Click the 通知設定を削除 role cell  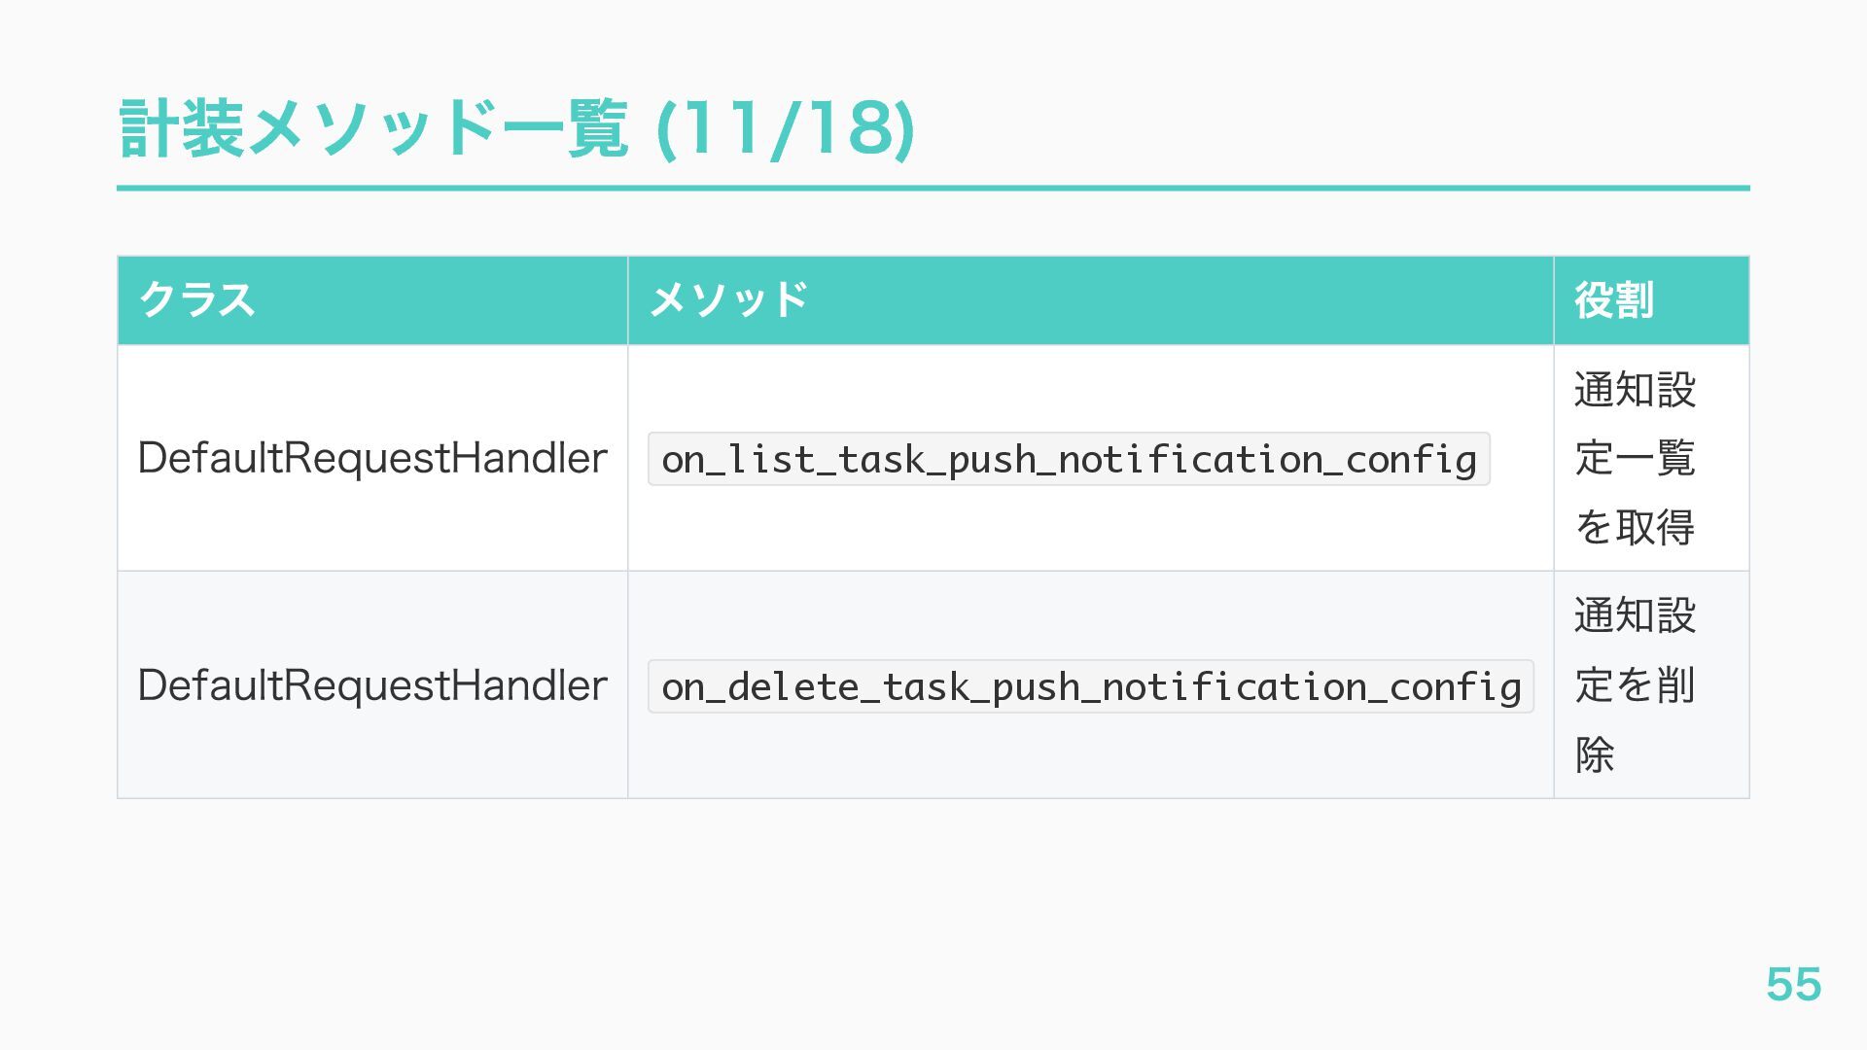[1635, 684]
